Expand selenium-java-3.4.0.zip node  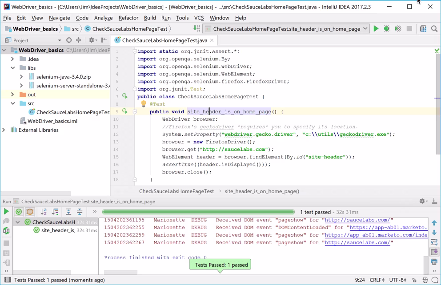click(x=21, y=77)
